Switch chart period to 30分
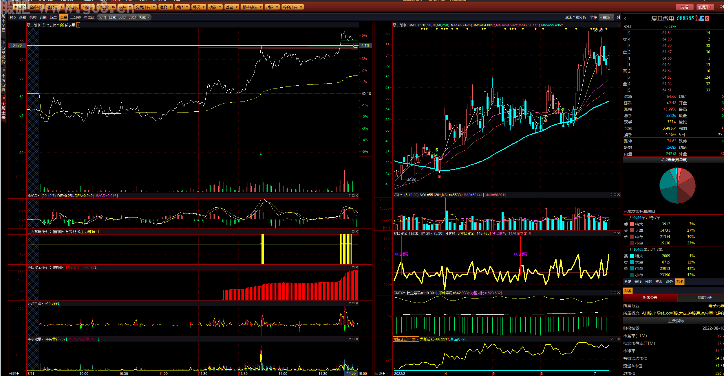This screenshot has width=724, height=376. [x=132, y=18]
